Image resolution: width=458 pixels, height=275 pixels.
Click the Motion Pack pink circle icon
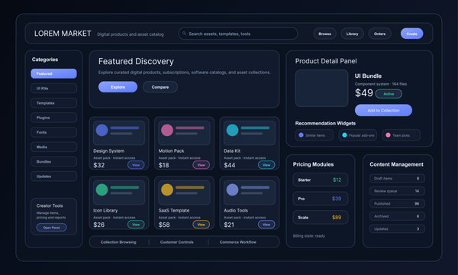[x=167, y=130]
